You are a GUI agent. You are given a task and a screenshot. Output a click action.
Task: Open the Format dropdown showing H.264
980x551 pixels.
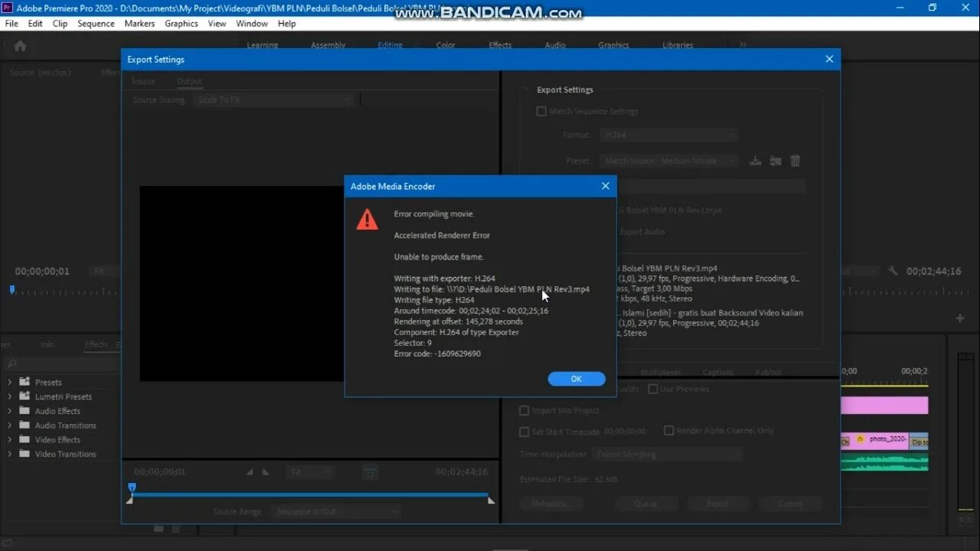click(668, 135)
